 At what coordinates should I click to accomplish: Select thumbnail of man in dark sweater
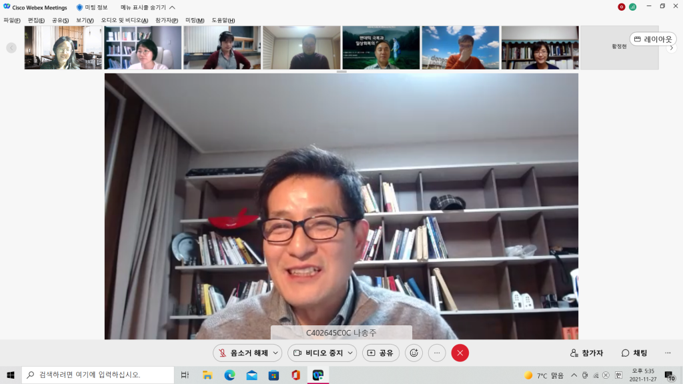[301, 47]
